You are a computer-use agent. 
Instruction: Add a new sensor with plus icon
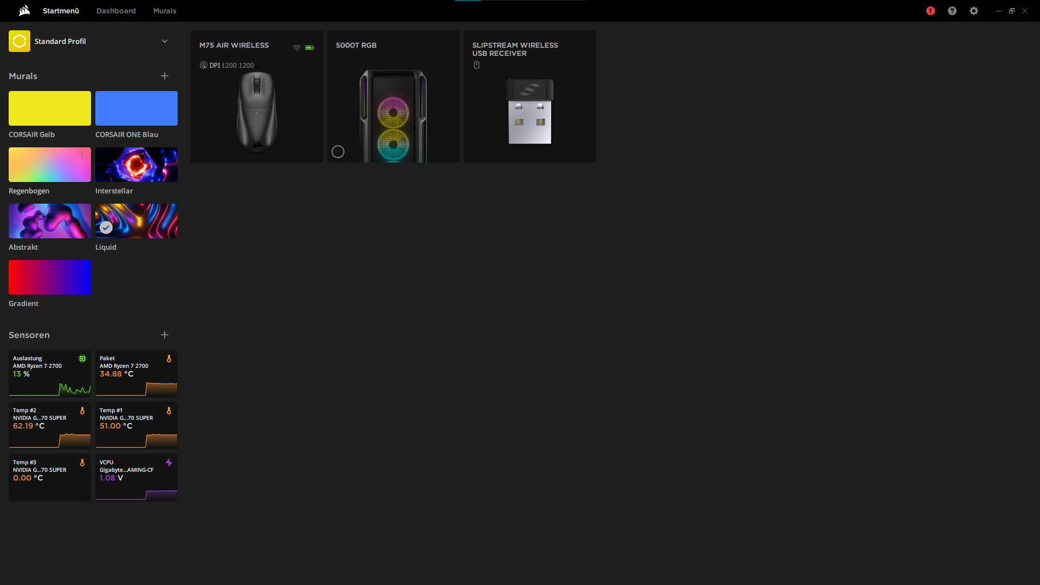(x=165, y=335)
